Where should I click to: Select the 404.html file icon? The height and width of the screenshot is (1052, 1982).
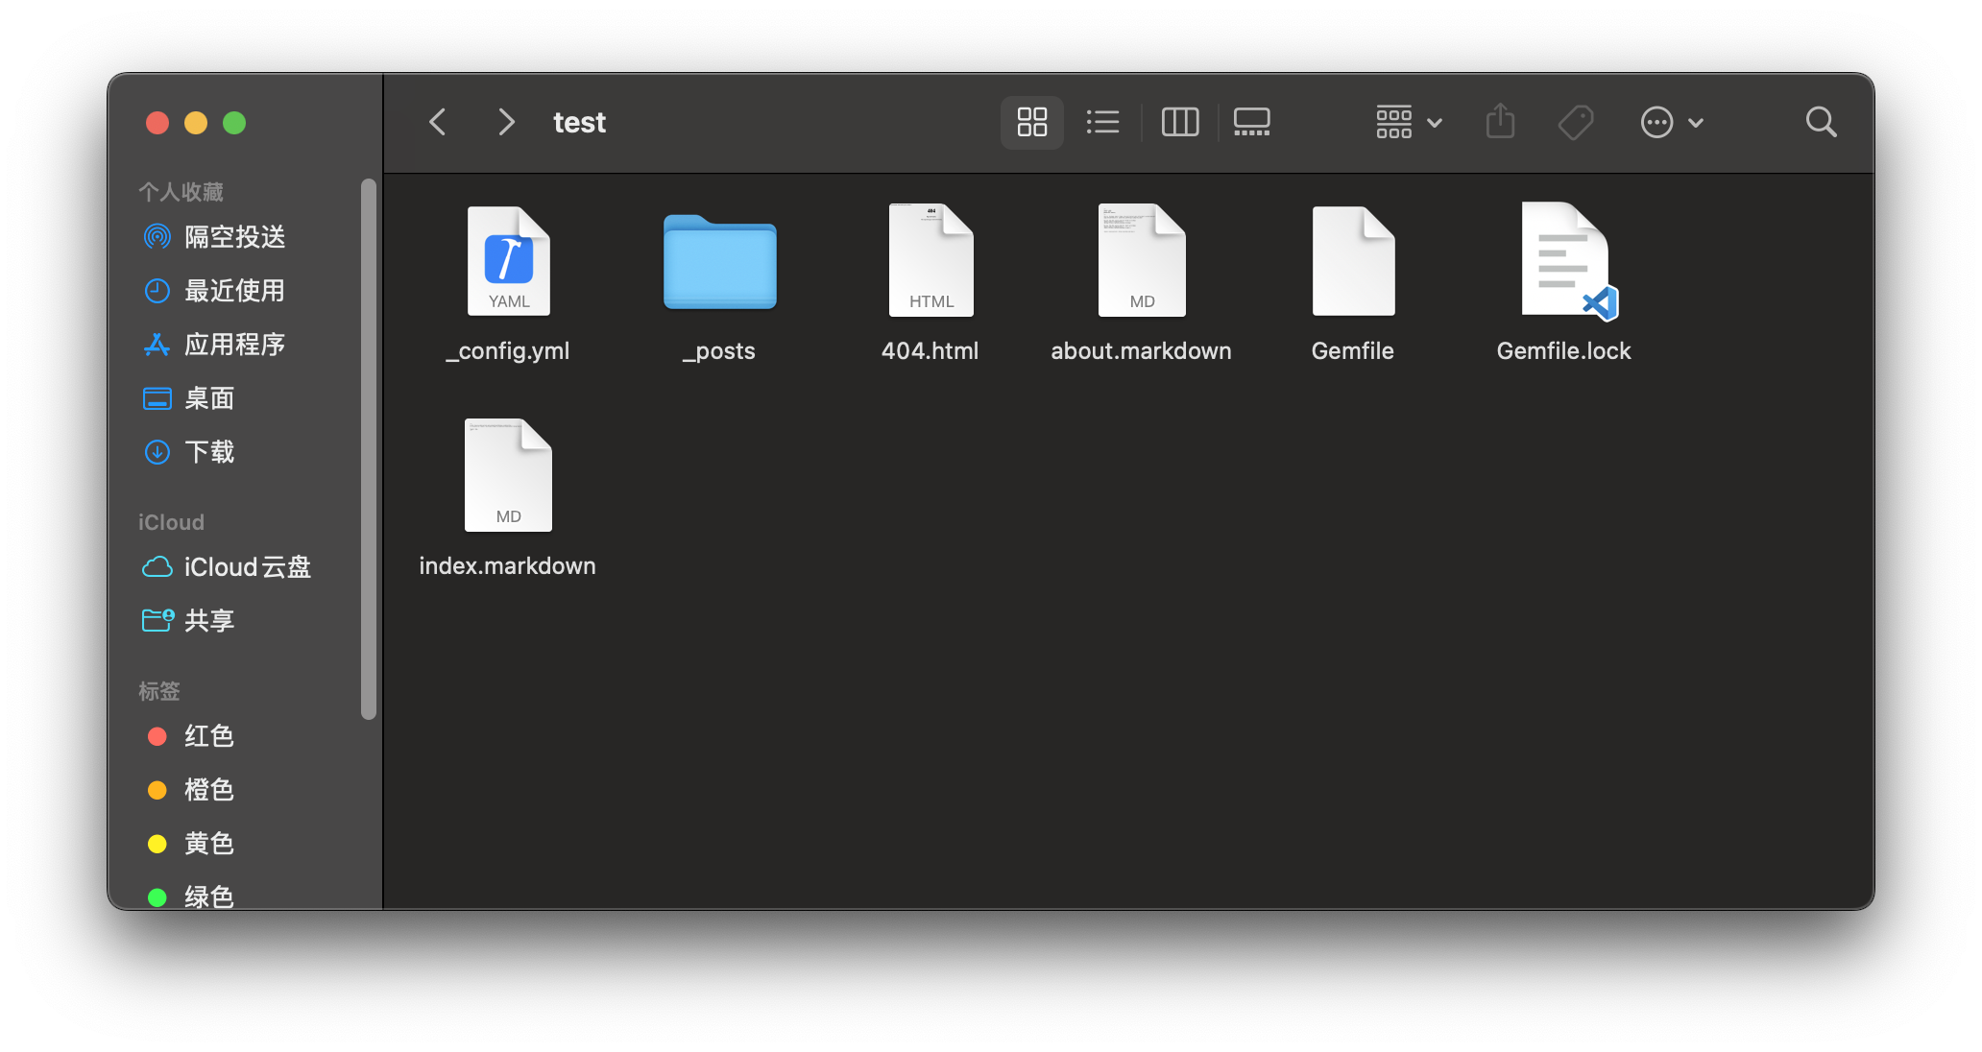(931, 260)
